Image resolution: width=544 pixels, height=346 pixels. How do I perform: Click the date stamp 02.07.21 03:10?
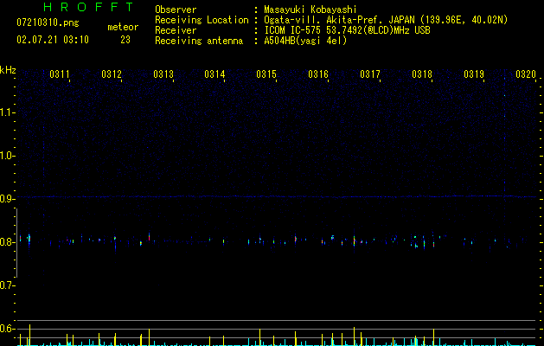53,40
